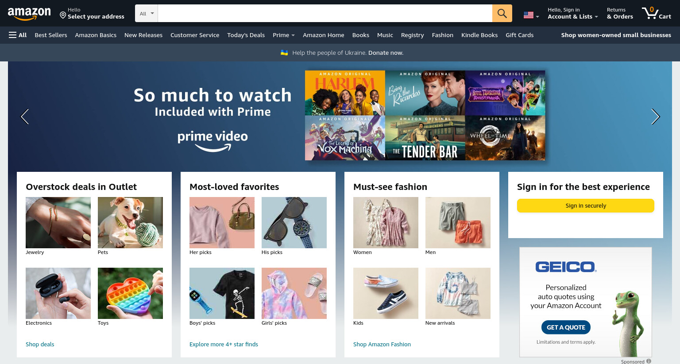Select Wheel of Time thumbnail
The width and height of the screenshot is (680, 364).
505,138
